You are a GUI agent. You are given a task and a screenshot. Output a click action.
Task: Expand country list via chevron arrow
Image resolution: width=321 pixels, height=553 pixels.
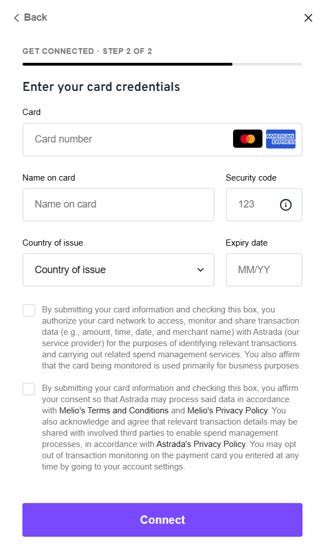tap(201, 270)
